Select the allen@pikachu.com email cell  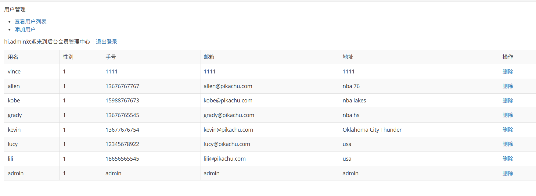270,86
